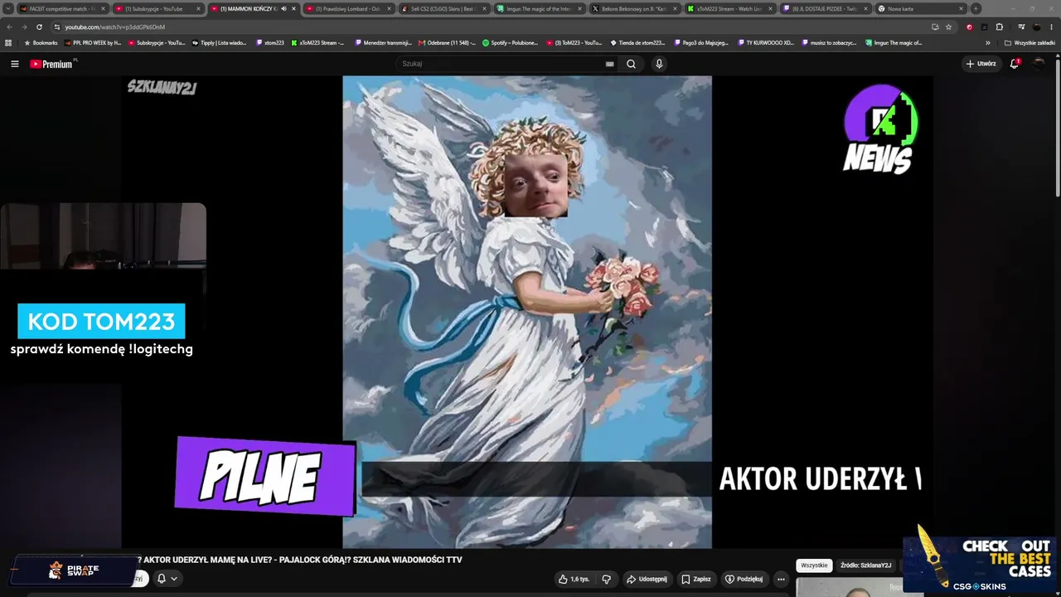Viewport: 1061px width, 597px height.
Task: Open YouTube notifications bell
Action: point(1014,64)
